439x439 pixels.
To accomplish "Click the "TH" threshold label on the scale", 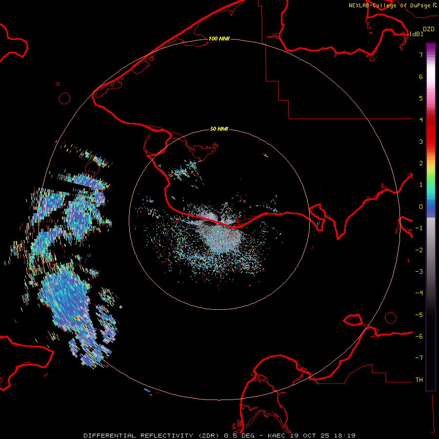I will 419,380.
